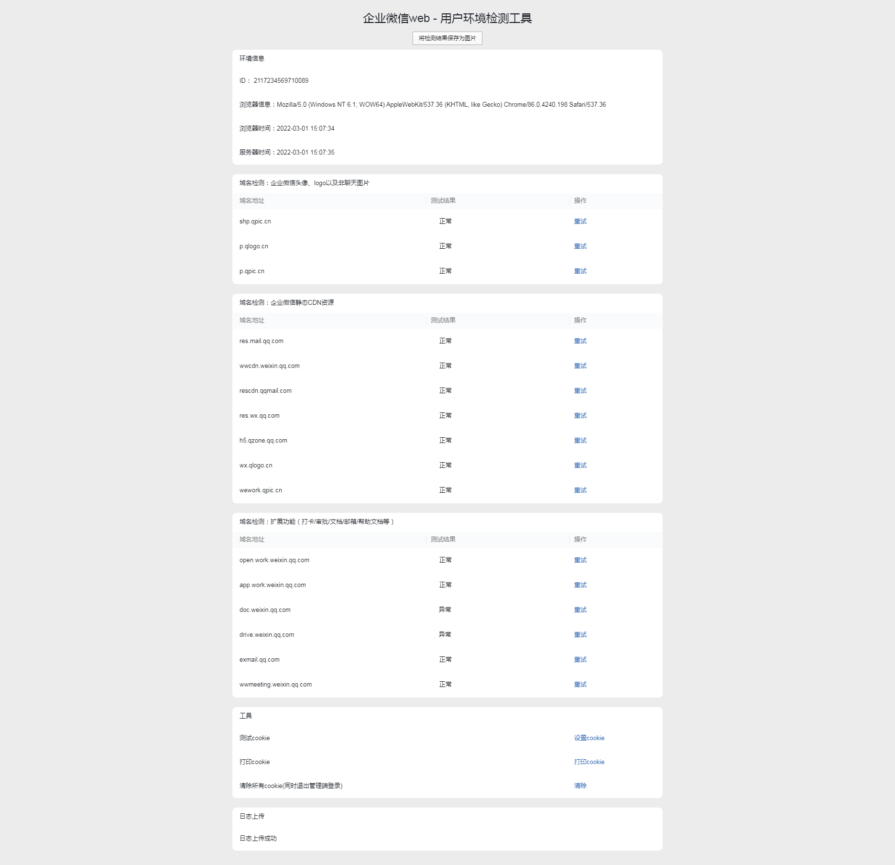Click 重试 for wwmeeting.weixin.qq.com
The image size is (895, 865).
coord(580,685)
